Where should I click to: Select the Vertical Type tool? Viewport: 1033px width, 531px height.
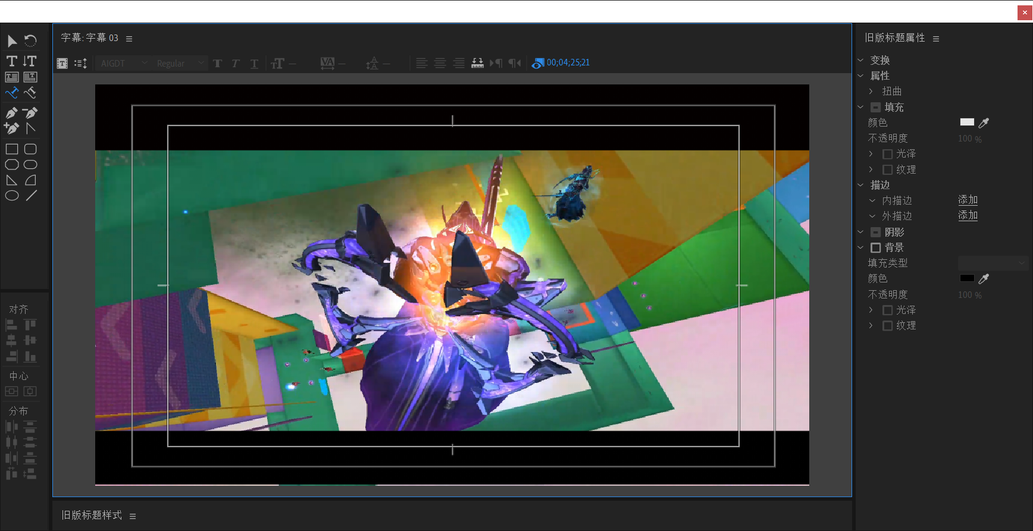tap(30, 61)
